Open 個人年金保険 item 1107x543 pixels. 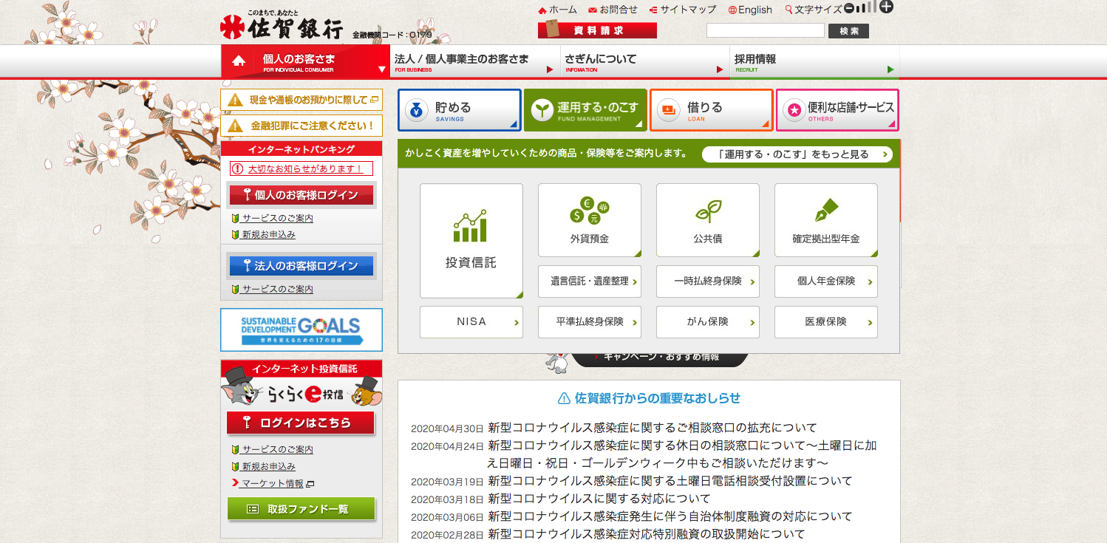pyautogui.click(x=826, y=281)
